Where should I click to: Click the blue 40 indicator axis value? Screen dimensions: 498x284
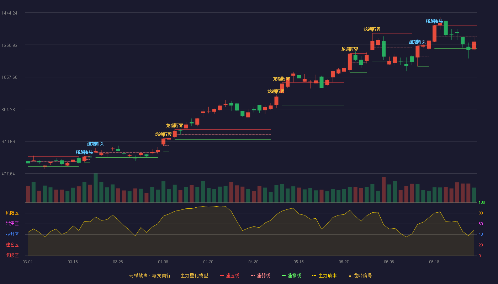click(481, 235)
